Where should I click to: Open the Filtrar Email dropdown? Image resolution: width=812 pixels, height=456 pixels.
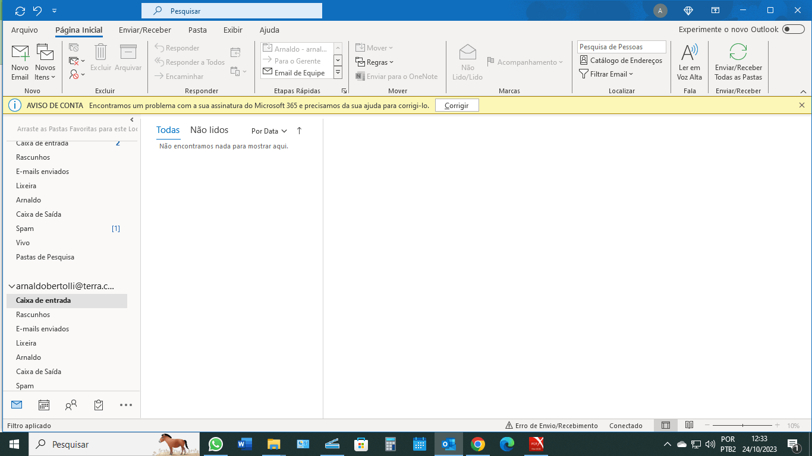pyautogui.click(x=606, y=74)
